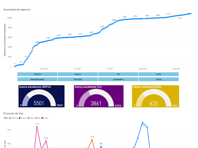Click the 7639 data point label
The image size is (198, 148).
tap(102, 27)
